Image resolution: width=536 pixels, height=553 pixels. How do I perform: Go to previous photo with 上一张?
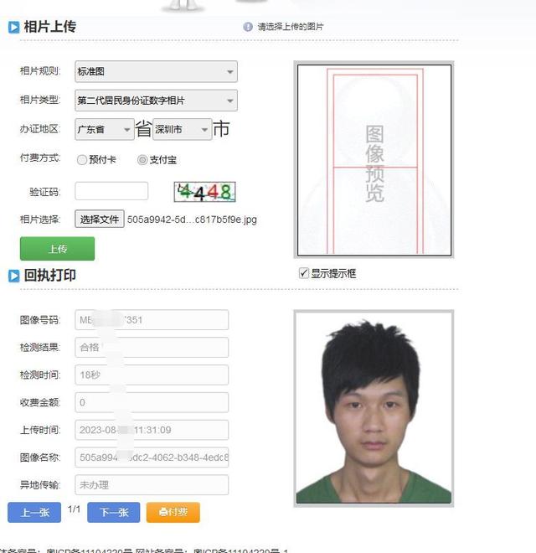click(x=34, y=512)
